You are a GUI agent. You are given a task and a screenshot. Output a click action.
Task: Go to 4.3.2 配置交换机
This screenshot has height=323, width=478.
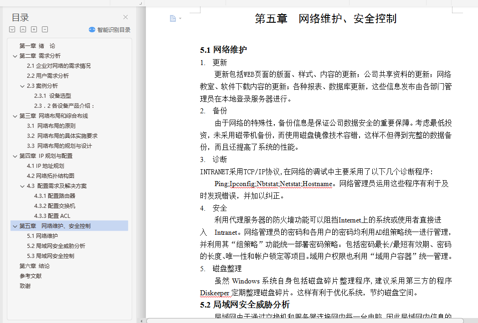(x=55, y=206)
